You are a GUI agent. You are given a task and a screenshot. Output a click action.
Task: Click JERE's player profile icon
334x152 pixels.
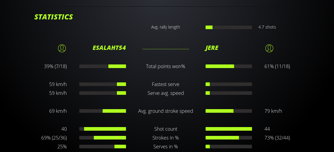coord(269,48)
